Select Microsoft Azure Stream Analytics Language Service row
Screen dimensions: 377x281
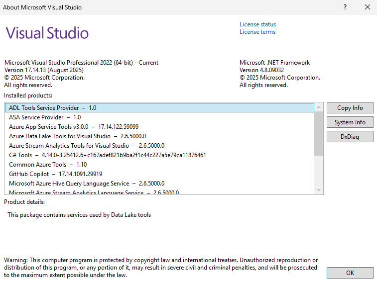(x=159, y=192)
